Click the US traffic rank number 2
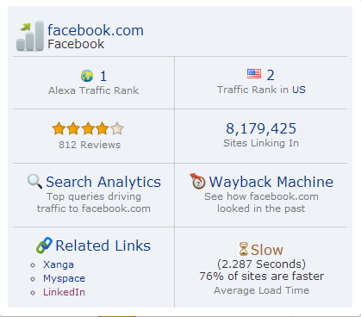Viewport: 361px width, 317px height. pos(271,75)
